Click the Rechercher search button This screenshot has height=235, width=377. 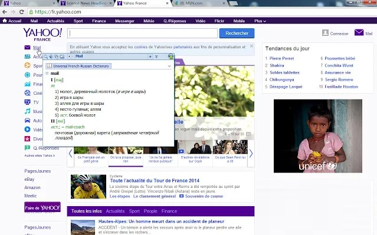[x=237, y=33]
